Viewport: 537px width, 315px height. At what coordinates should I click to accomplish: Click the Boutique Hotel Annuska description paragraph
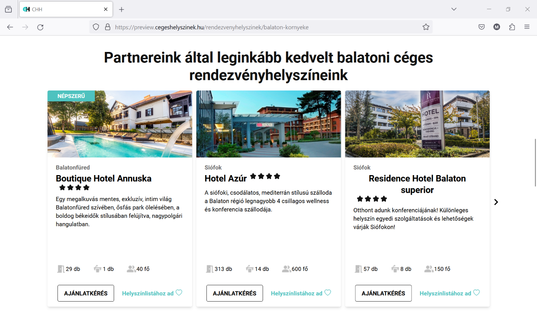tap(119, 212)
